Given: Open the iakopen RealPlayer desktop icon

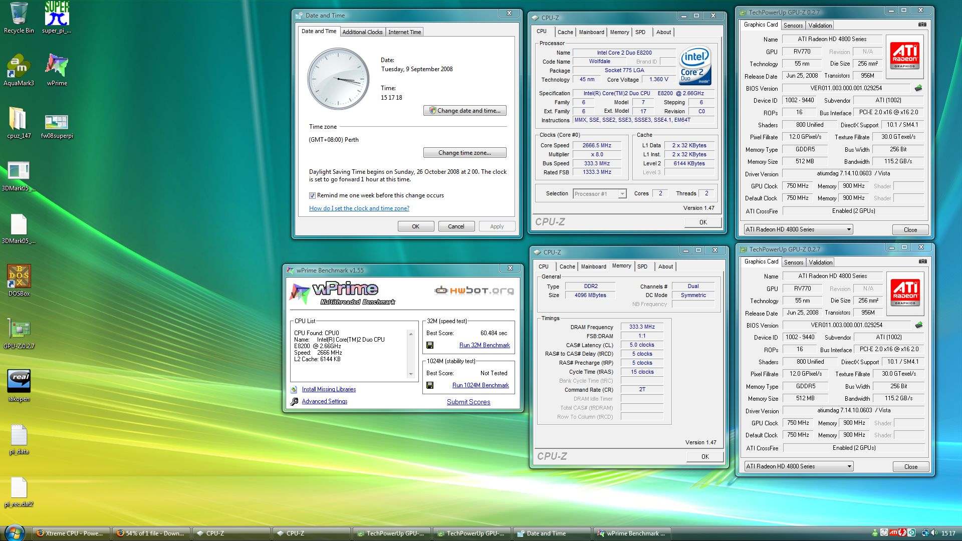Looking at the screenshot, I should coord(19,386).
